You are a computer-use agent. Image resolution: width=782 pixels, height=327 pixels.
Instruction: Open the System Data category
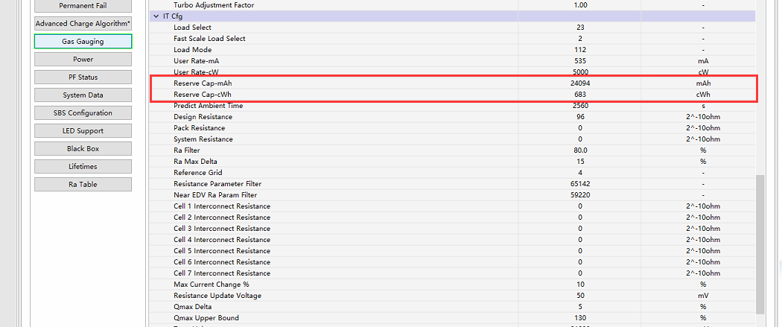tap(83, 95)
